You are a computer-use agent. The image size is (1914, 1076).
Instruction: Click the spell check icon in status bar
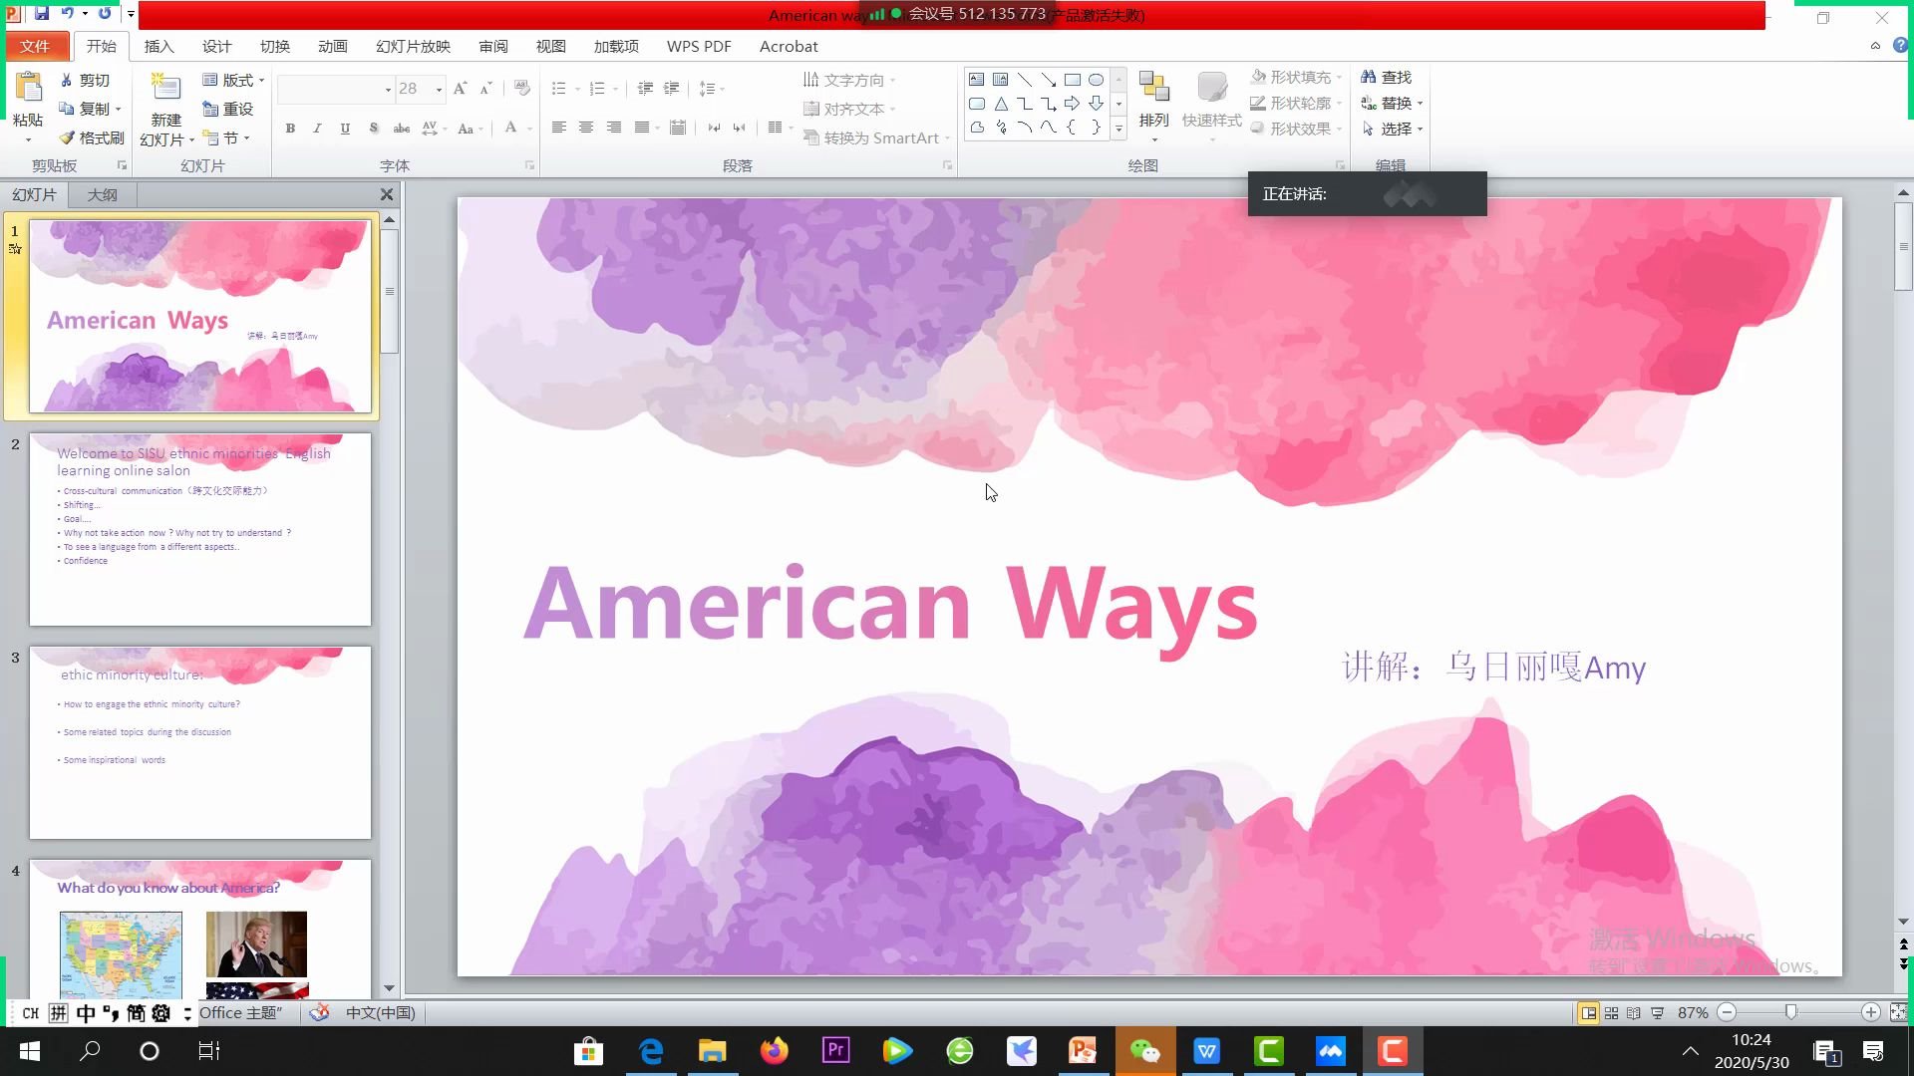tap(319, 1012)
